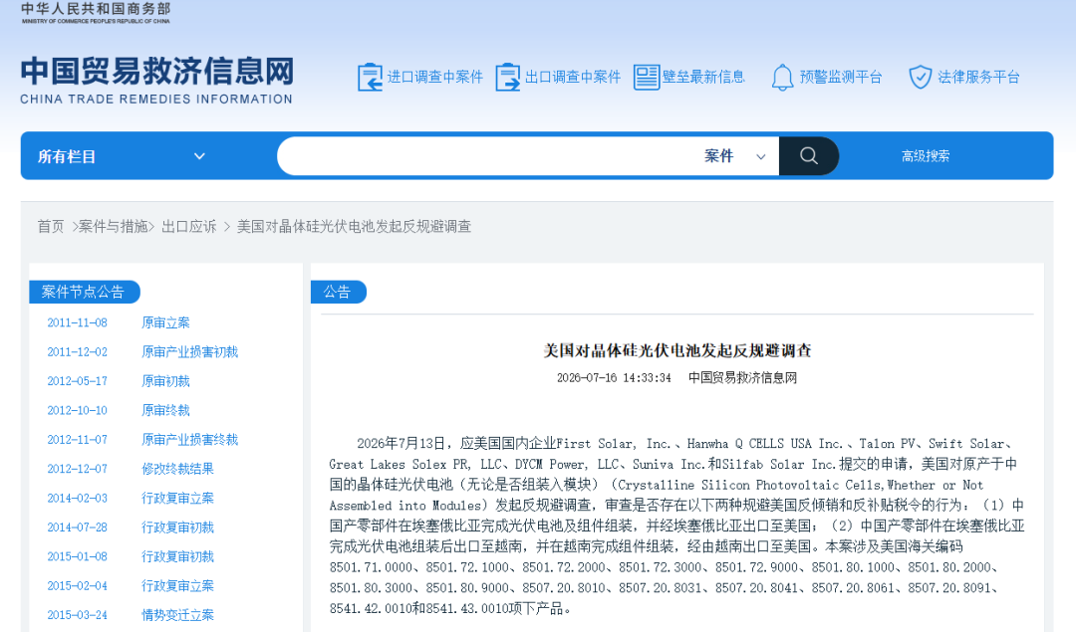Open 原审产业损害终裁 notice dated 2012-11-07

point(189,440)
